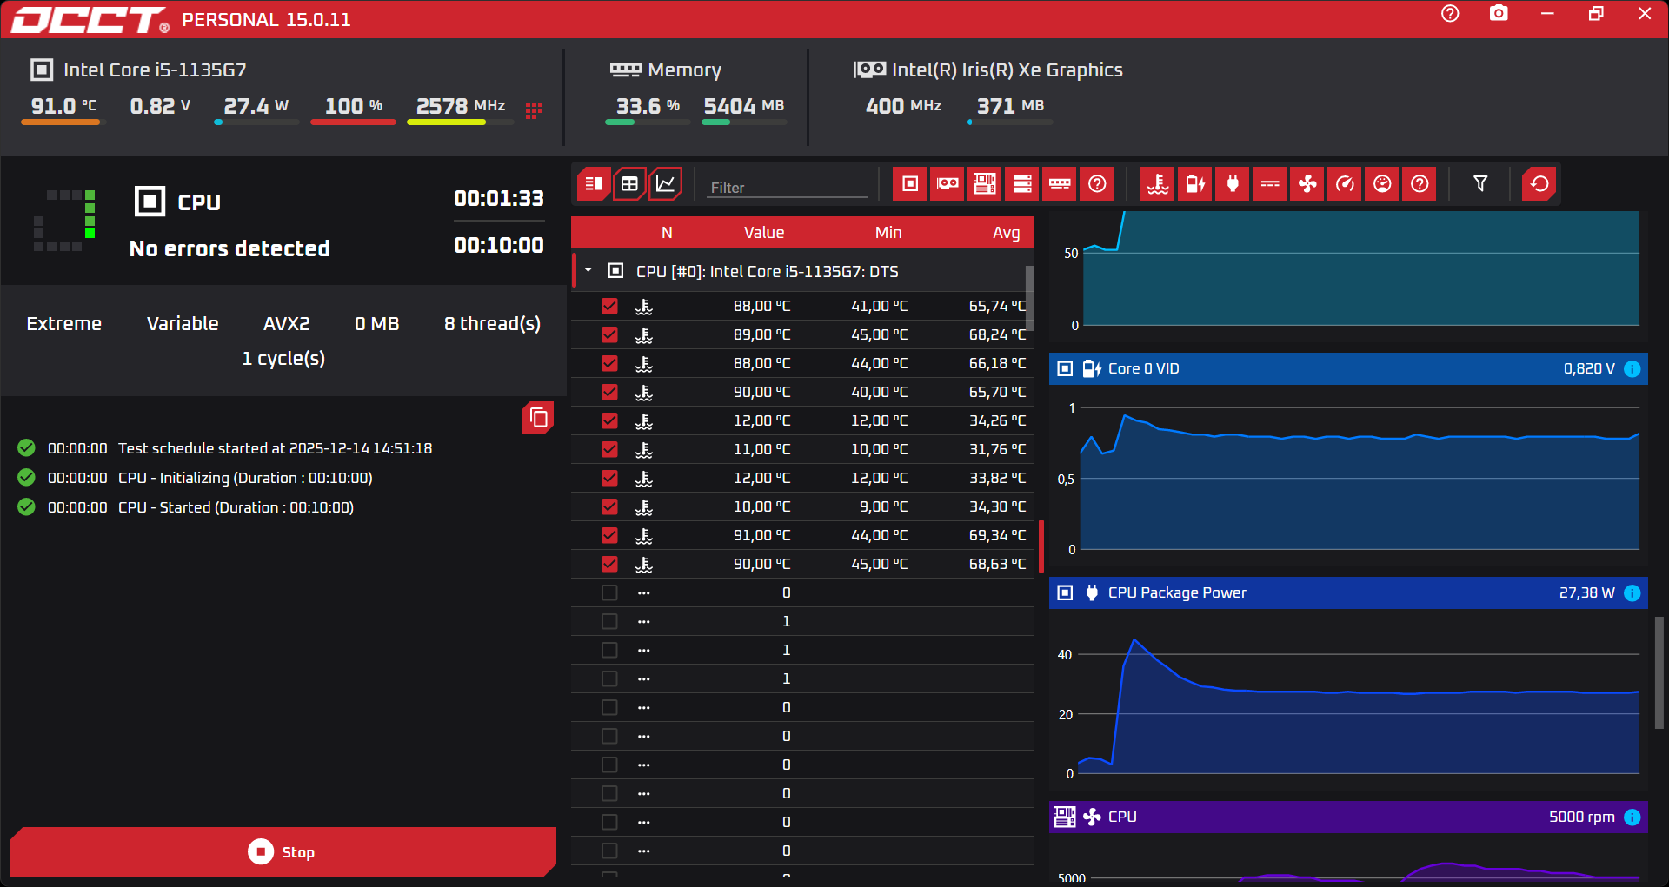Viewport: 1669px width, 887px height.
Task: Collapse the CPU [#0] DTS sensor group
Action: point(588,271)
